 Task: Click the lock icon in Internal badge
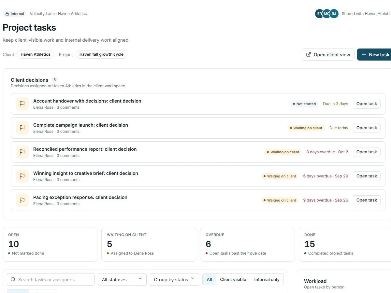7,14
